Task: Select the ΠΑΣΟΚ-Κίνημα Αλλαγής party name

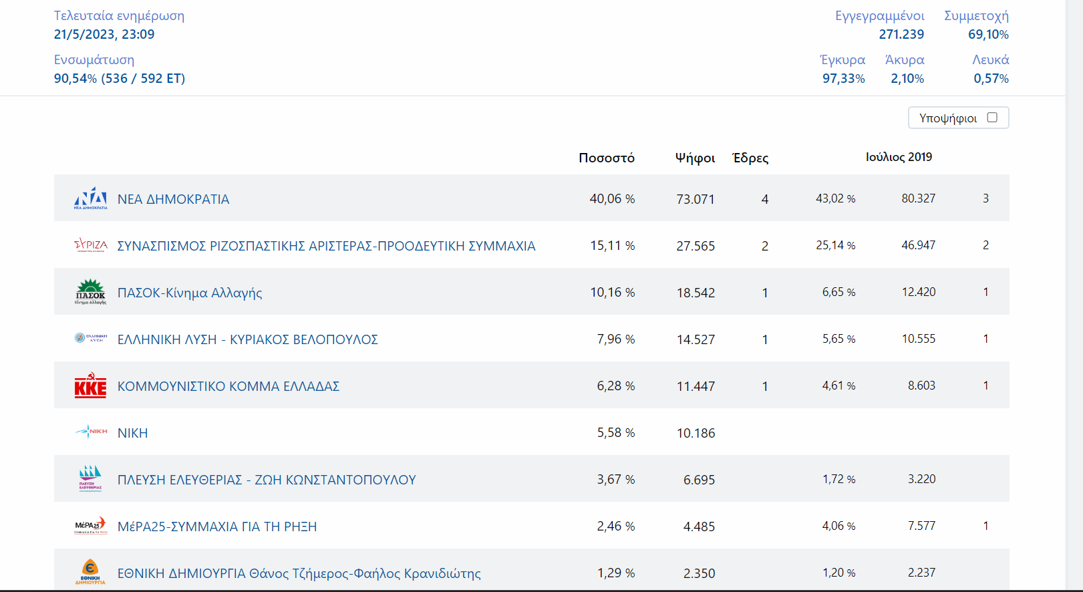Action: [x=190, y=293]
